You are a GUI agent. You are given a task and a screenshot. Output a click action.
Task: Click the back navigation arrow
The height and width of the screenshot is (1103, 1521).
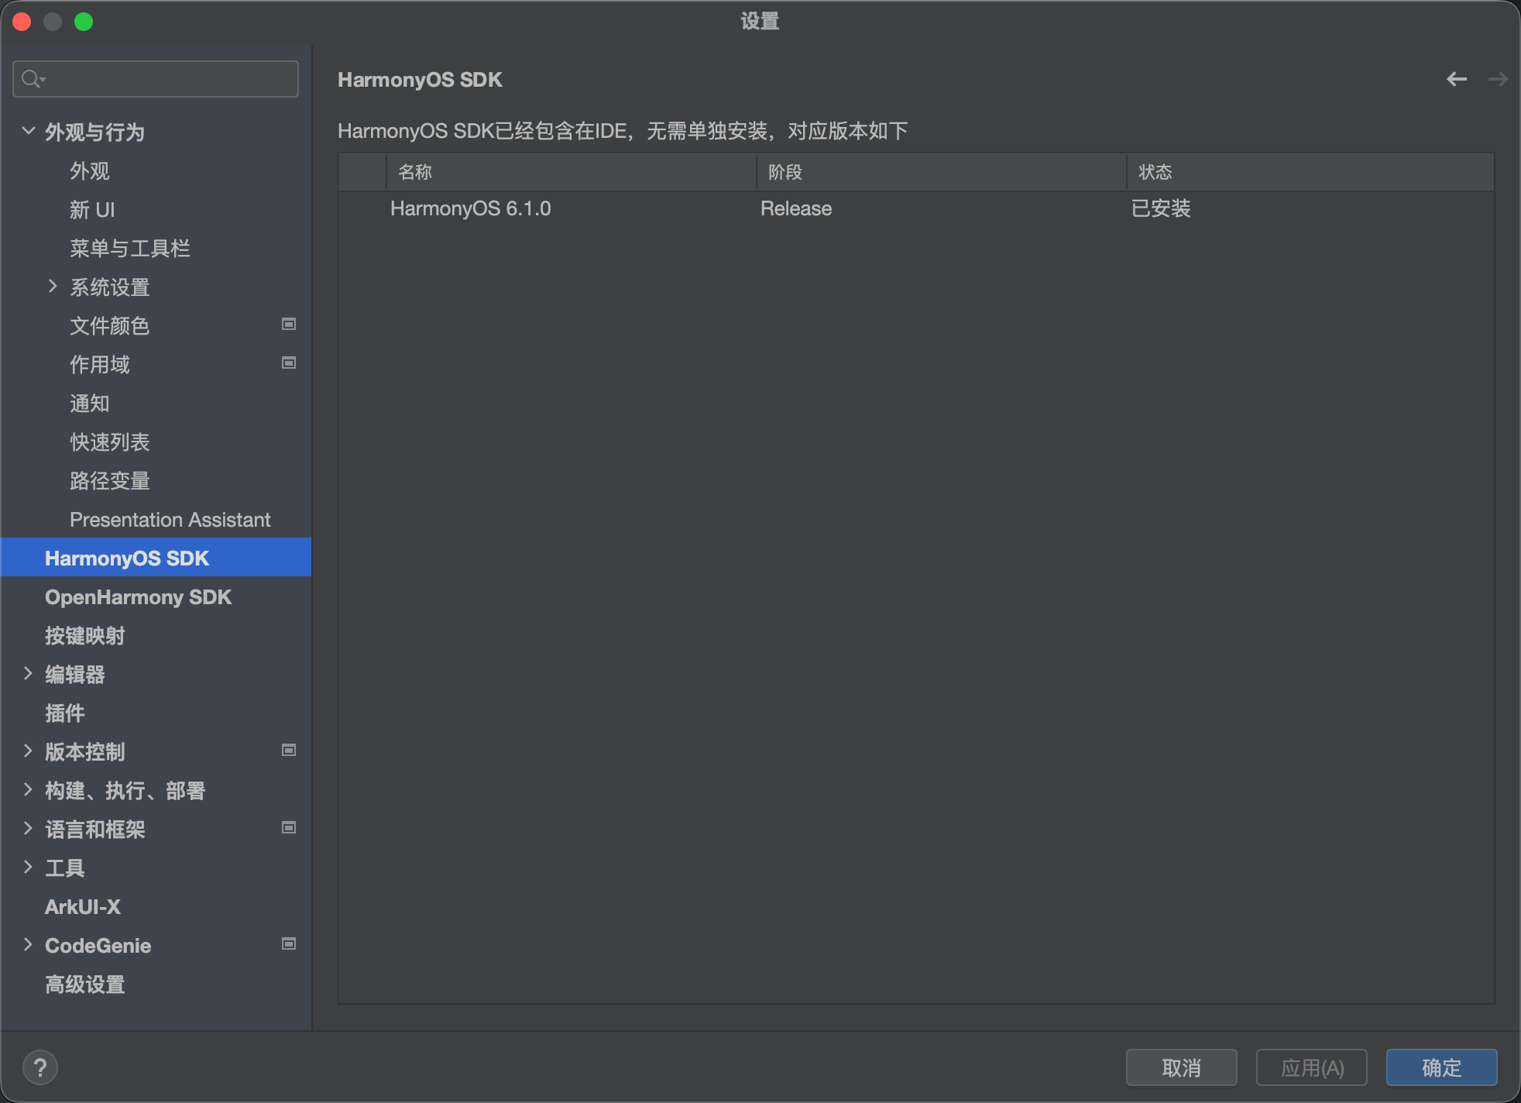pyautogui.click(x=1457, y=79)
